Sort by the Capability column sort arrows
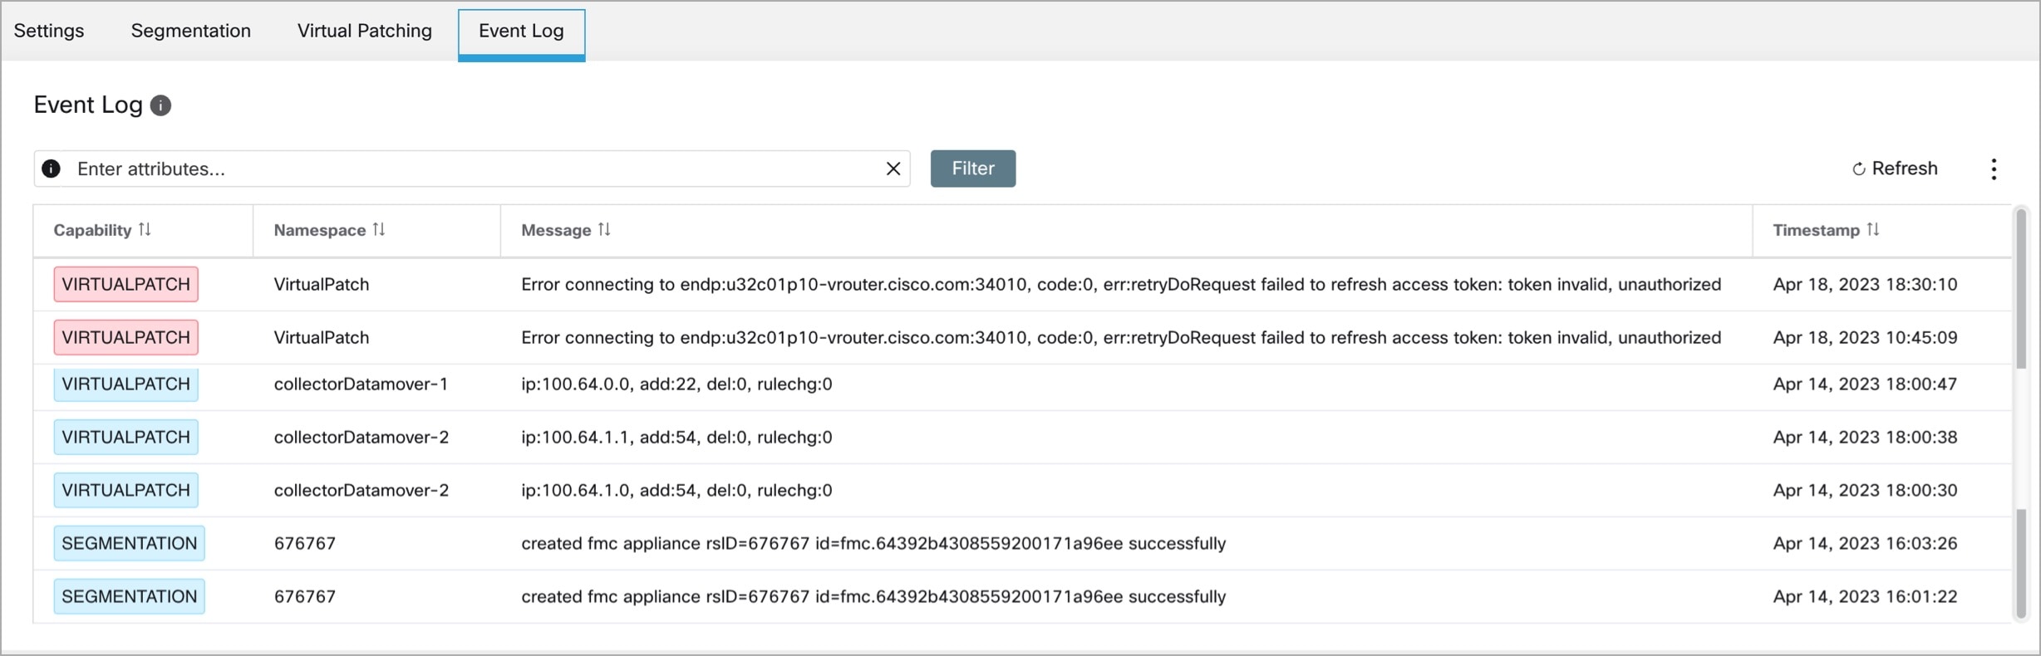Image resolution: width=2041 pixels, height=656 pixels. (145, 229)
